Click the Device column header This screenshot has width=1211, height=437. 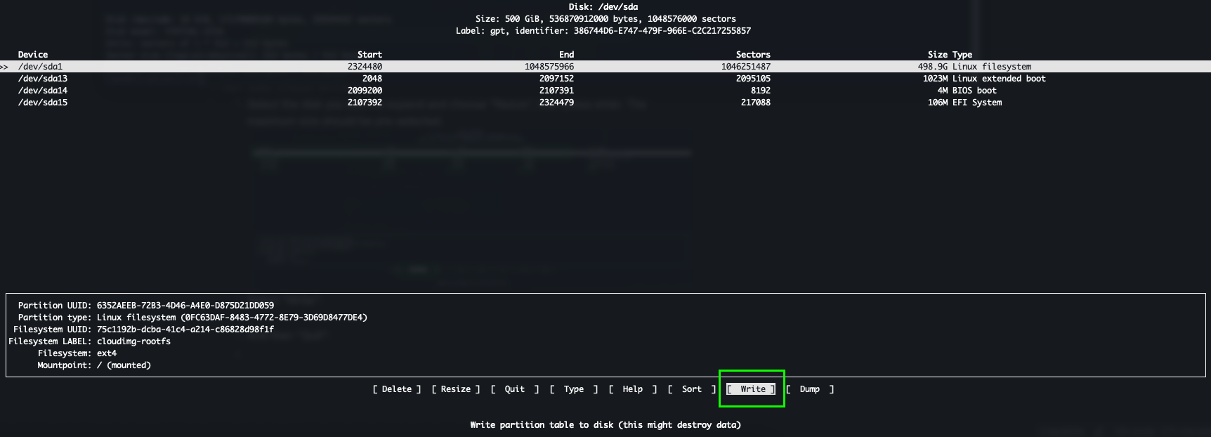33,55
